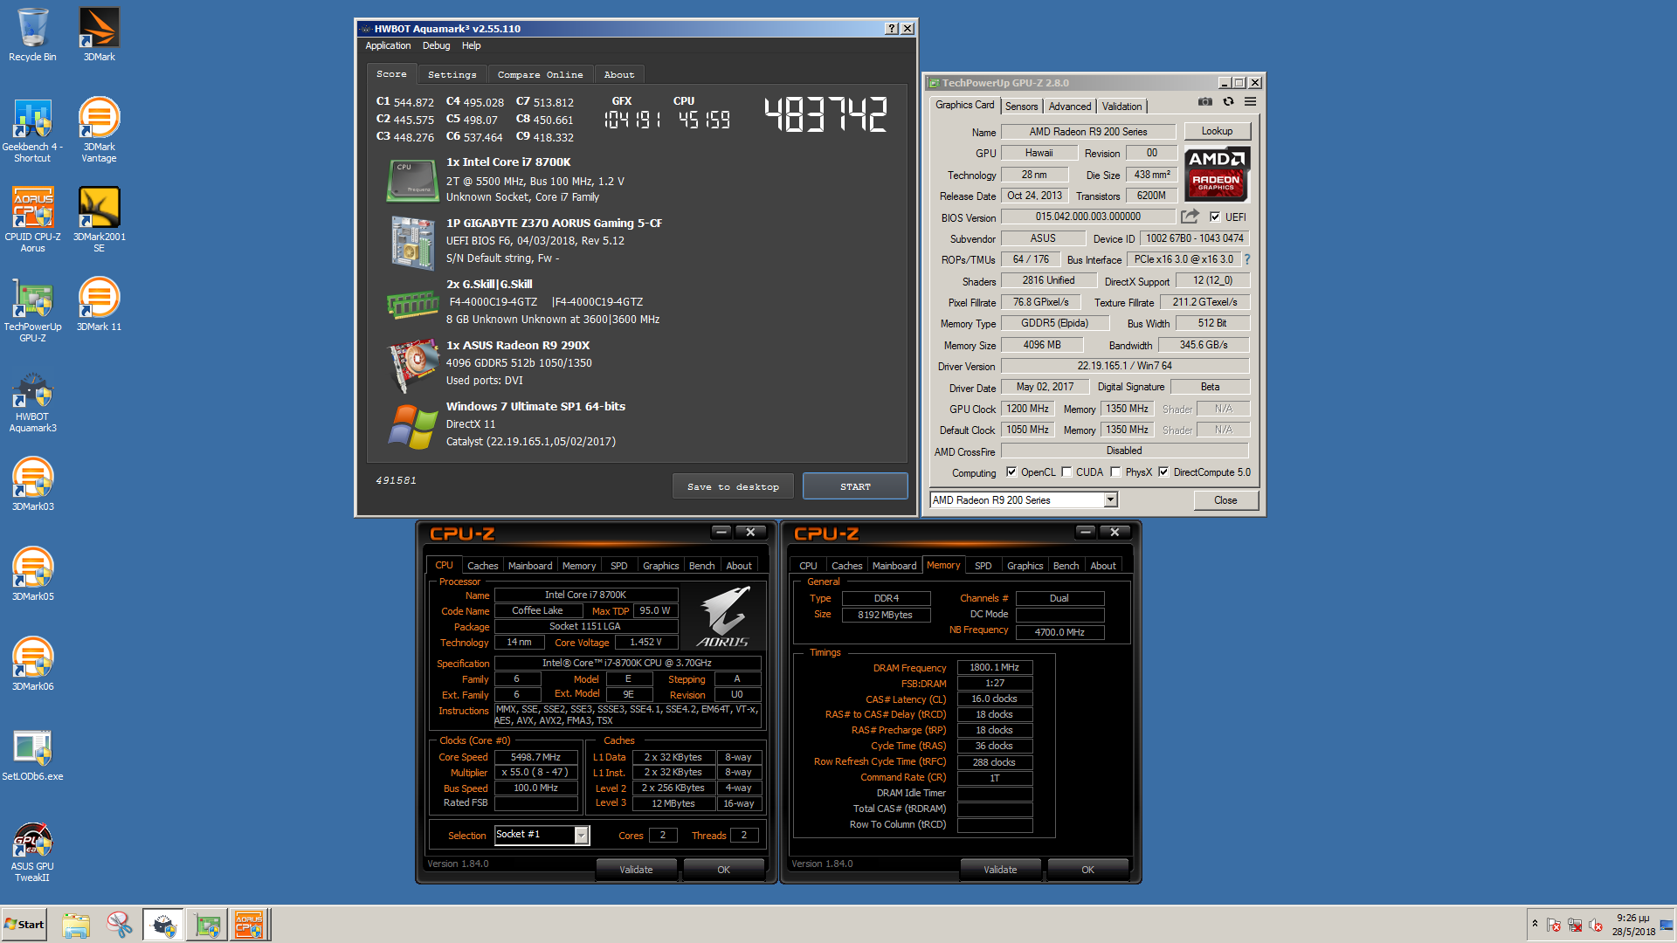
Task: Launch the ASUS GPU TweakII desktop icon
Action: [x=32, y=852]
